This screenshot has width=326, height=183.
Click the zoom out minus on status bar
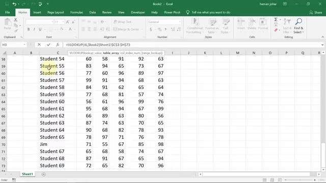click(x=286, y=180)
